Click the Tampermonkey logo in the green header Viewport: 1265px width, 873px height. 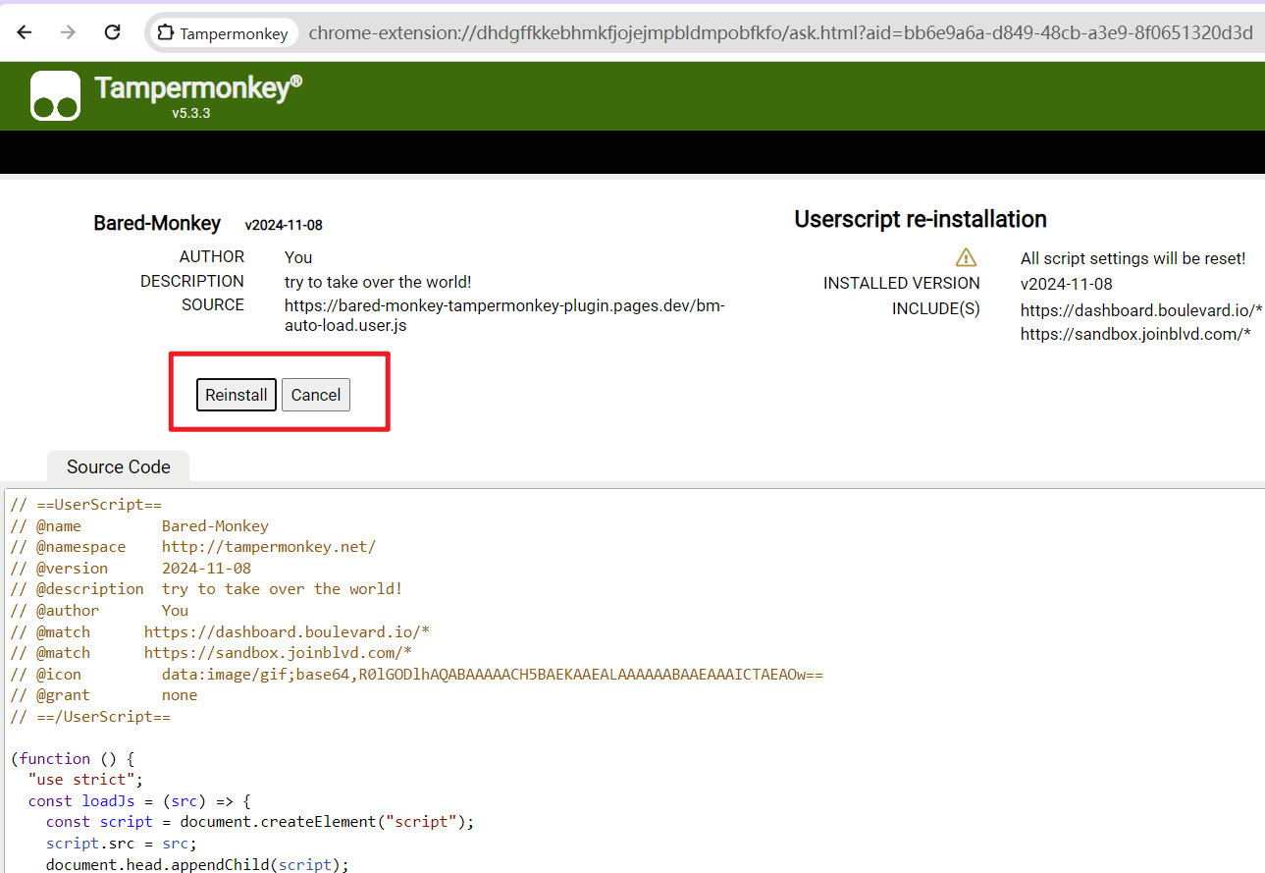pyautogui.click(x=55, y=95)
